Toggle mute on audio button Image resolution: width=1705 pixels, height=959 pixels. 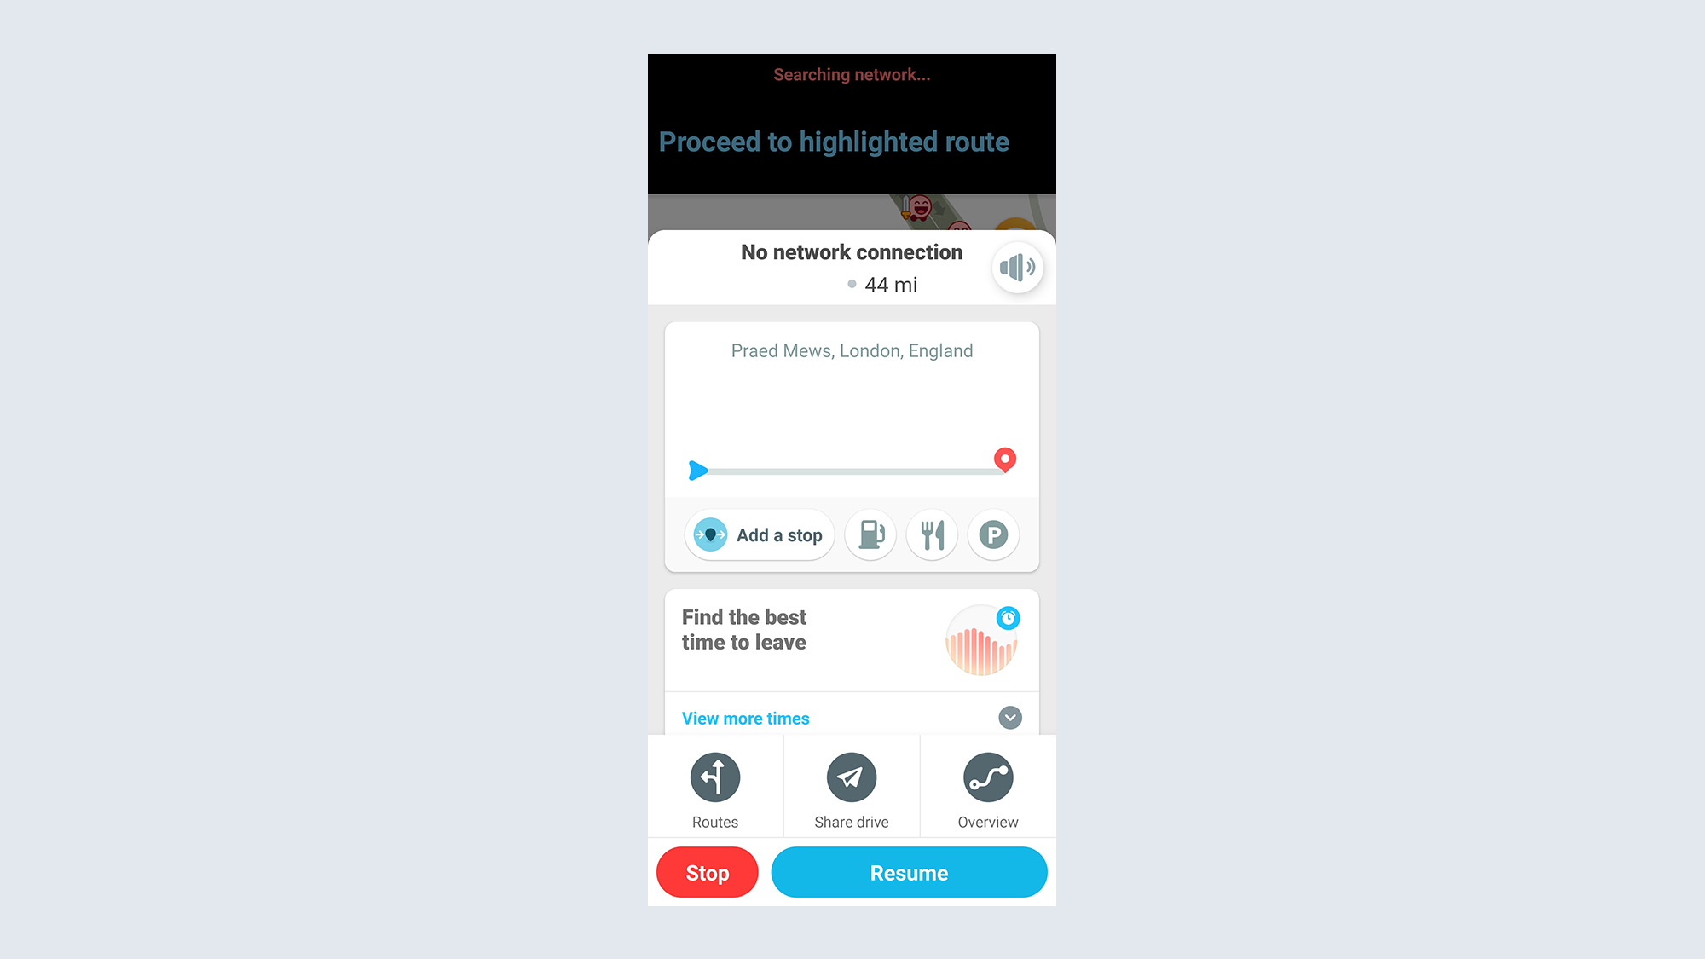tap(1015, 267)
